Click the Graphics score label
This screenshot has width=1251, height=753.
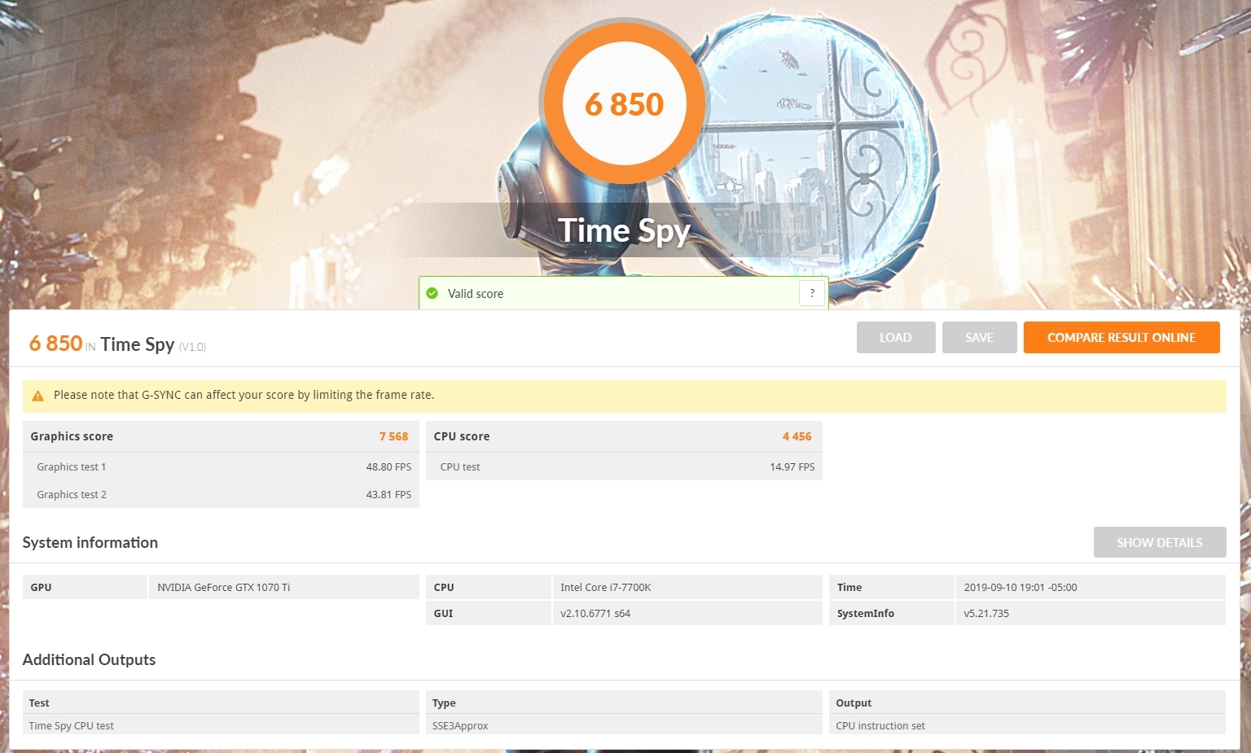coord(72,436)
